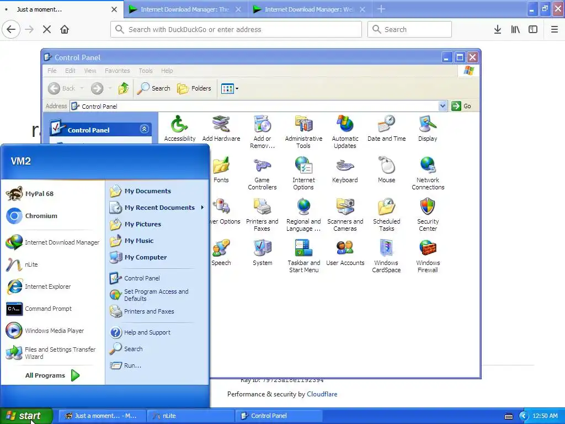Image resolution: width=565 pixels, height=424 pixels.
Task: Click the Folders toolbar button
Action: [x=194, y=88]
